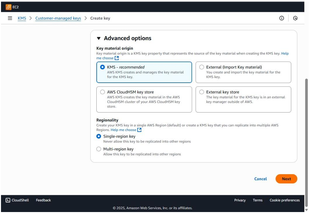Click the vertical page scrollbar thumb
This screenshot has width=310, height=214.
pyautogui.click(x=306, y=142)
